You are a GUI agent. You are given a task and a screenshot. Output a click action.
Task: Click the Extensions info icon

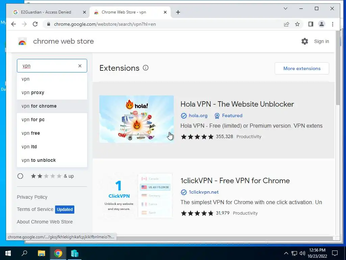point(146,68)
